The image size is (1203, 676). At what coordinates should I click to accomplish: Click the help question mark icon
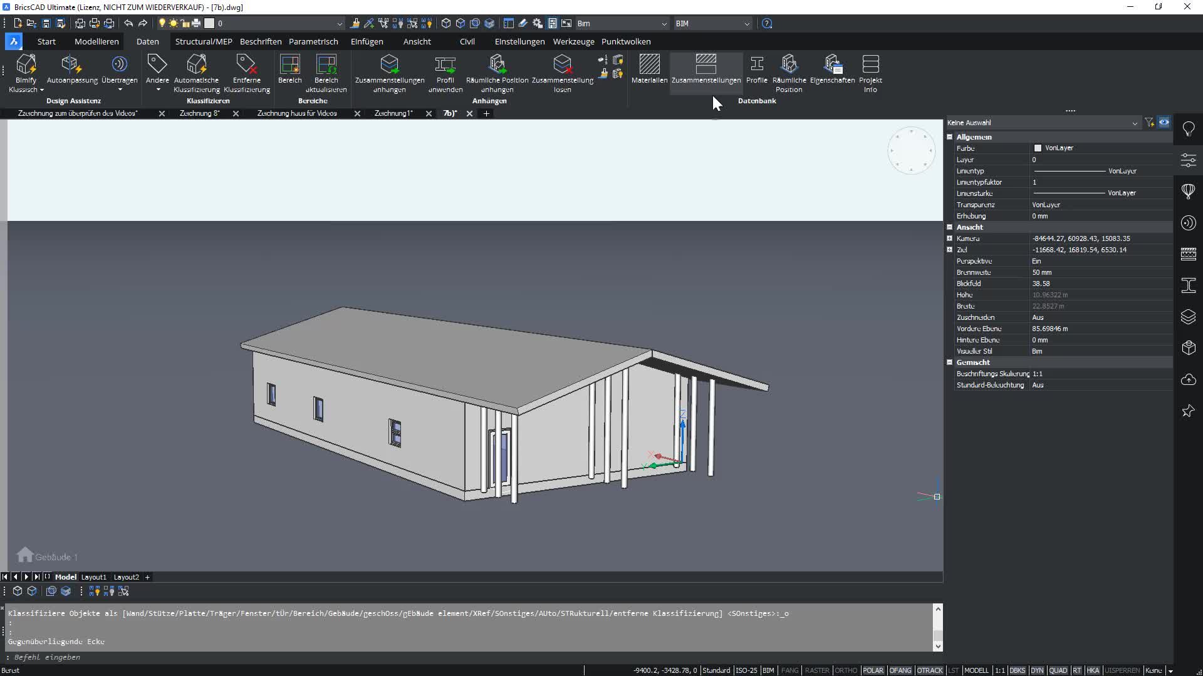pyautogui.click(x=767, y=23)
